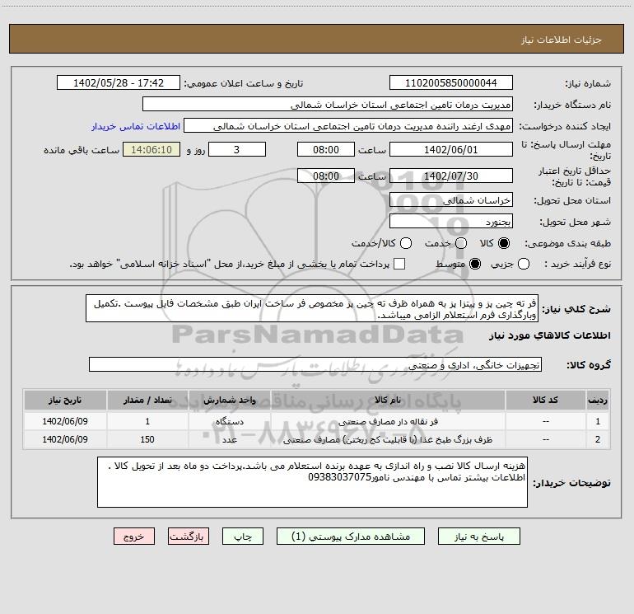
Task: Click the تاریخ نیاز column header
Action: click(65, 401)
